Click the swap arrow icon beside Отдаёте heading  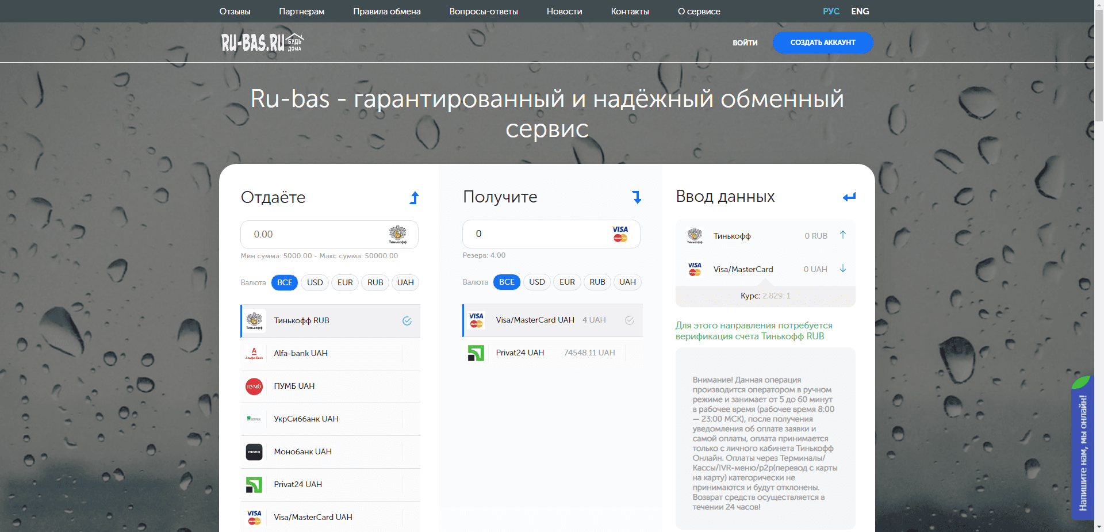(413, 197)
